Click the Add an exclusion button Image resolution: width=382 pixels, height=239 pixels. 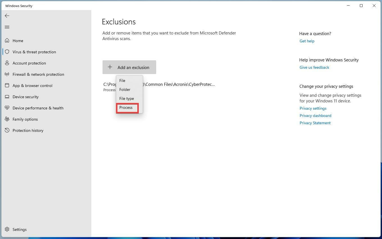[x=129, y=67]
